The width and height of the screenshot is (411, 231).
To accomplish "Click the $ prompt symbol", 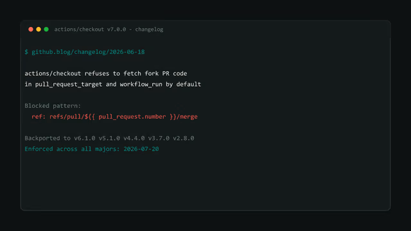I will click(26, 52).
